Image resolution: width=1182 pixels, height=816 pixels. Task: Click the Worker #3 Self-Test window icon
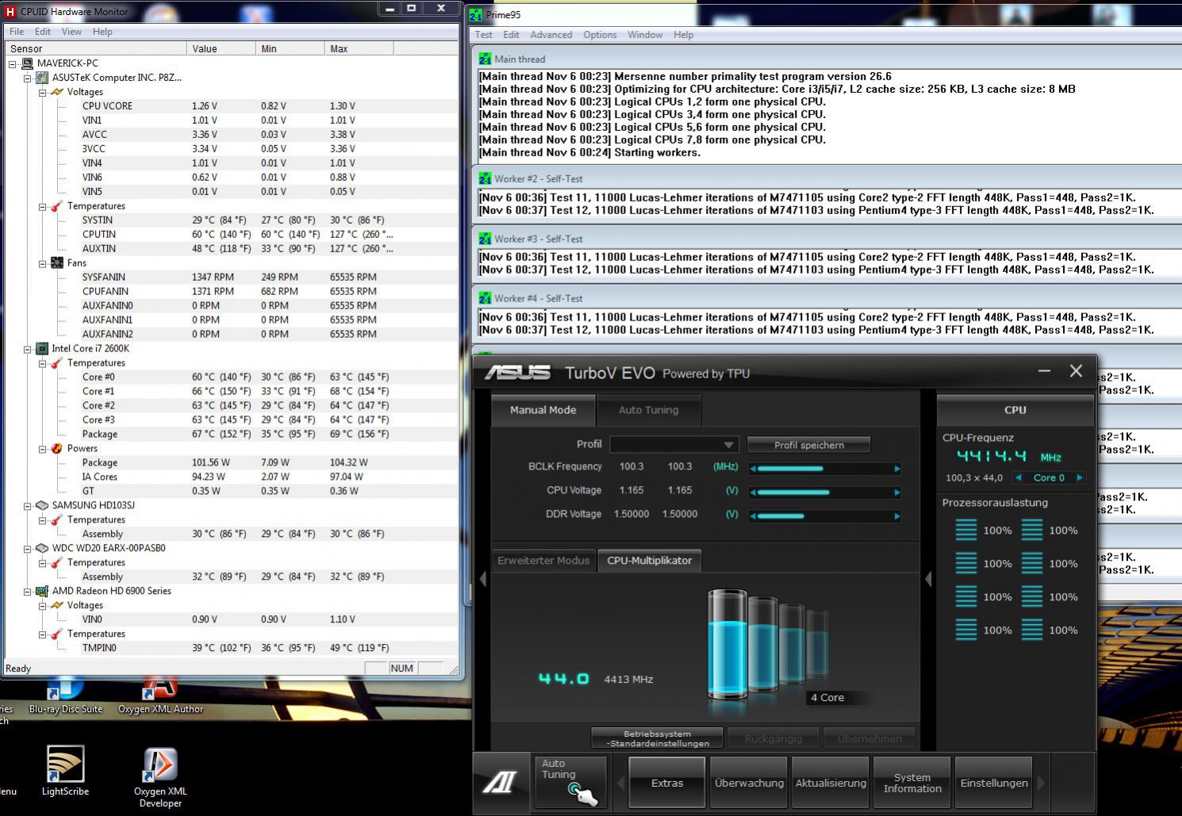point(485,239)
